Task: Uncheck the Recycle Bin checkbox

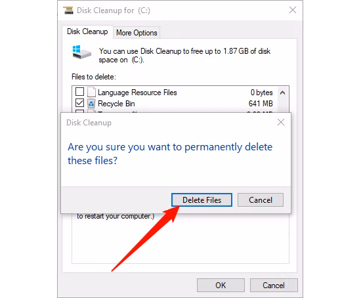Action: click(x=79, y=102)
